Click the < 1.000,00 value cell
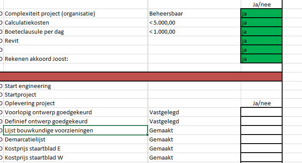The height and width of the screenshot is (163, 302). (194, 31)
